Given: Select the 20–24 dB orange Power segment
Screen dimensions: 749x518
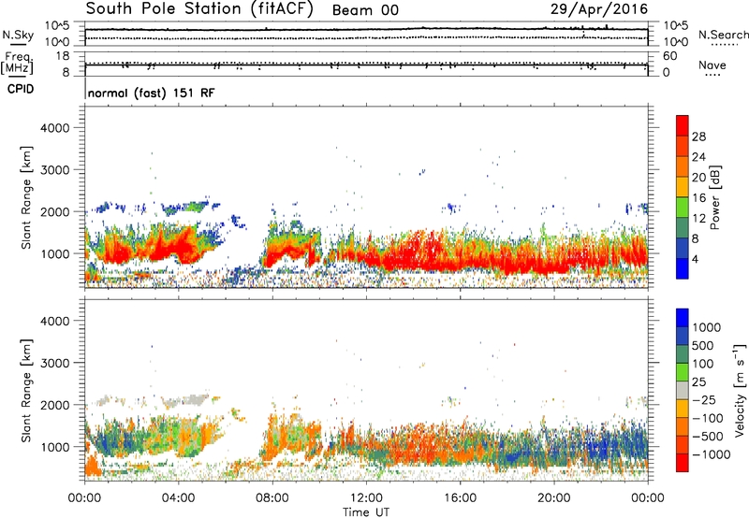Looking at the screenshot, I should click(683, 167).
